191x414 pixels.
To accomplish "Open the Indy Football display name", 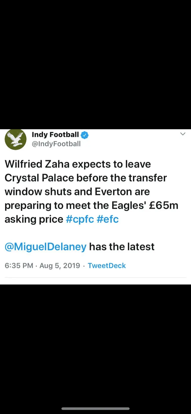I will [55, 135].
